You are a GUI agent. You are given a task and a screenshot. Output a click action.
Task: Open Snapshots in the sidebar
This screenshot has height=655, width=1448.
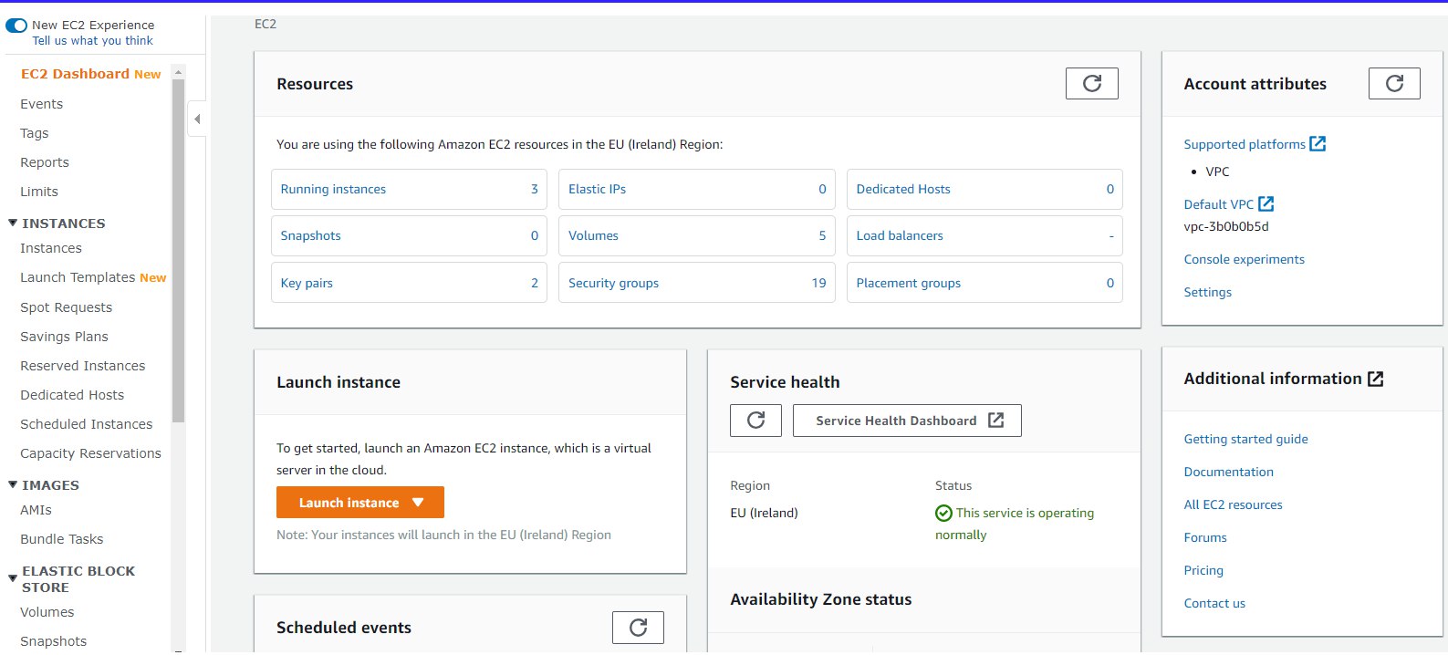54,641
